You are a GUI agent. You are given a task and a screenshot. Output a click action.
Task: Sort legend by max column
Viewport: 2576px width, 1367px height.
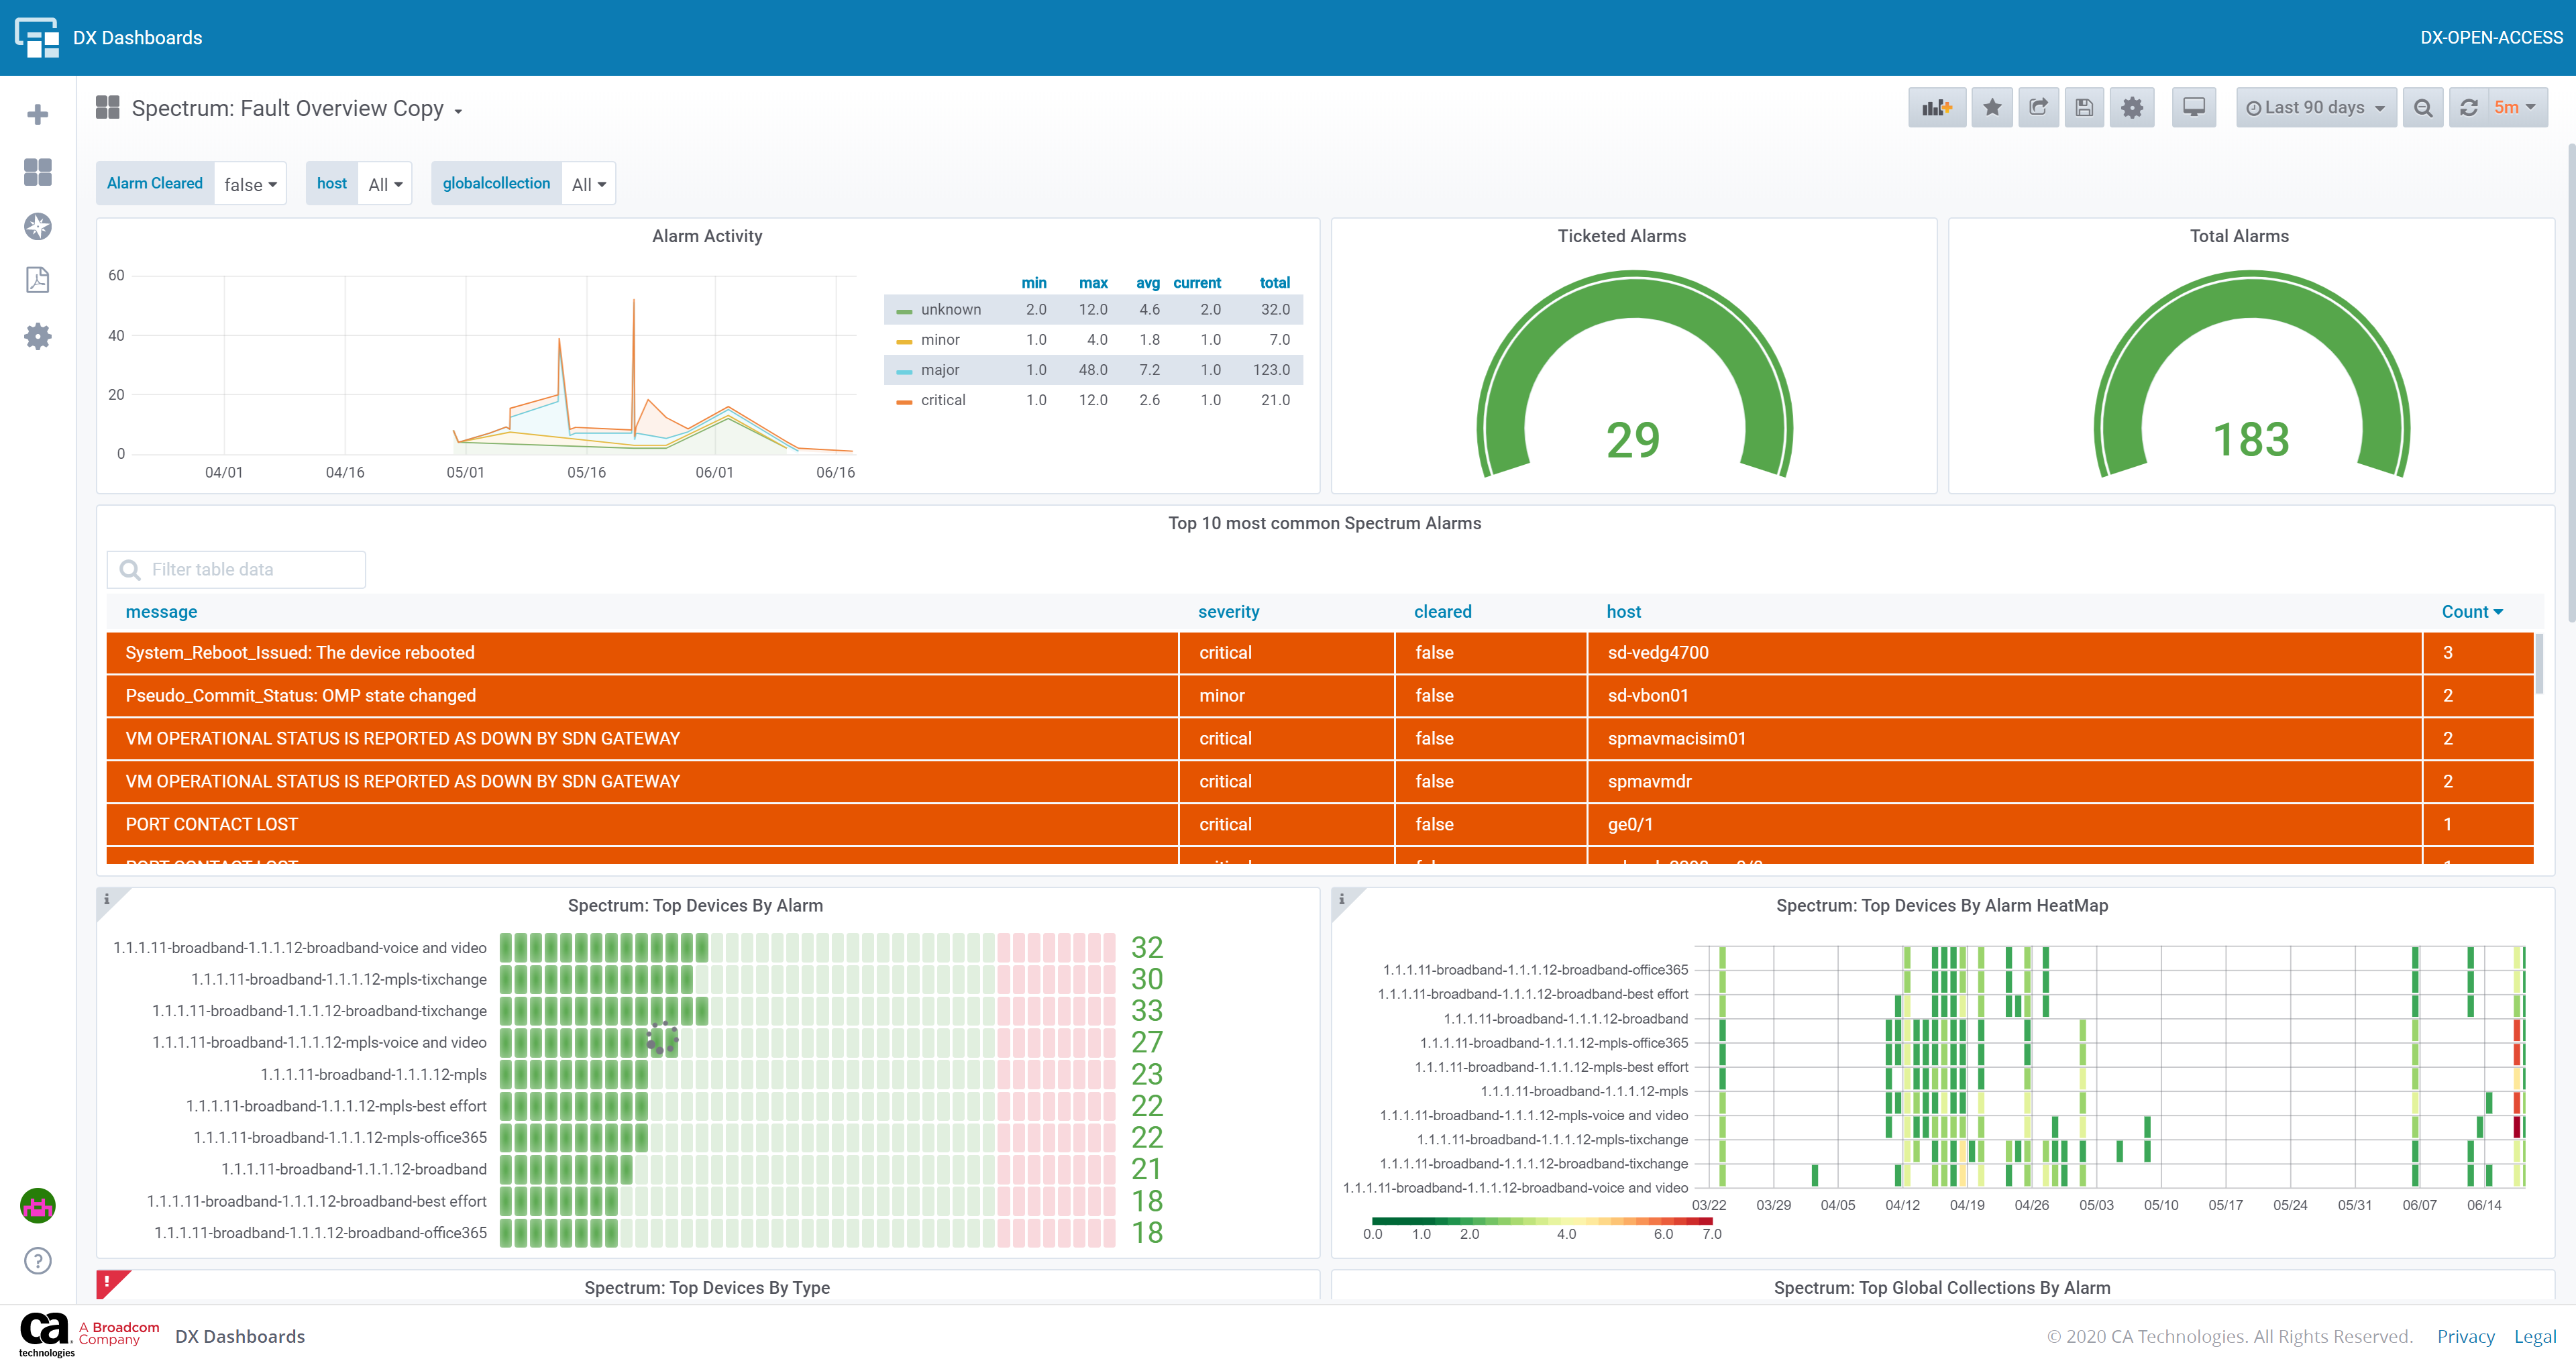(1093, 283)
